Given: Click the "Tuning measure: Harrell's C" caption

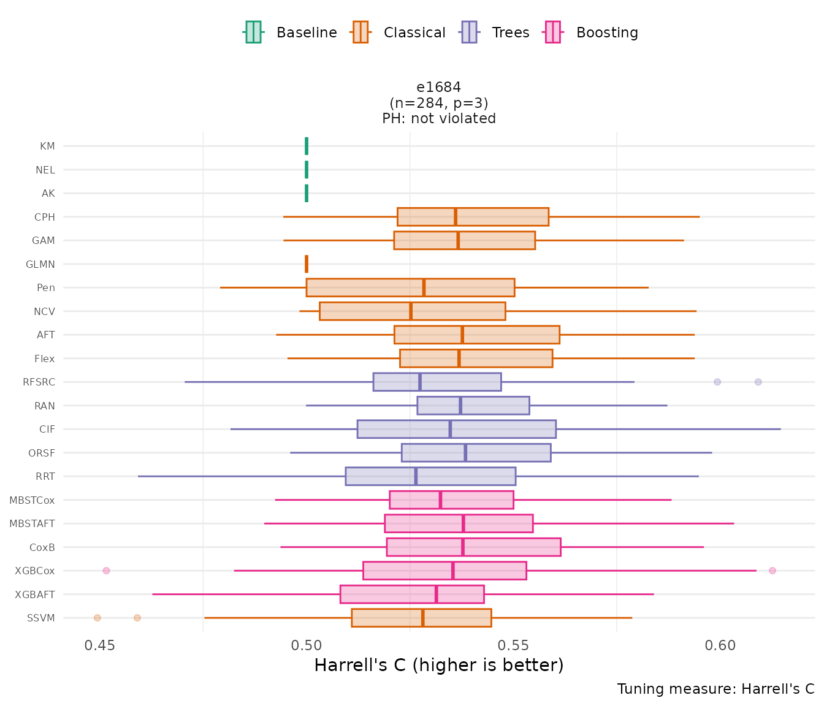Looking at the screenshot, I should 715,689.
